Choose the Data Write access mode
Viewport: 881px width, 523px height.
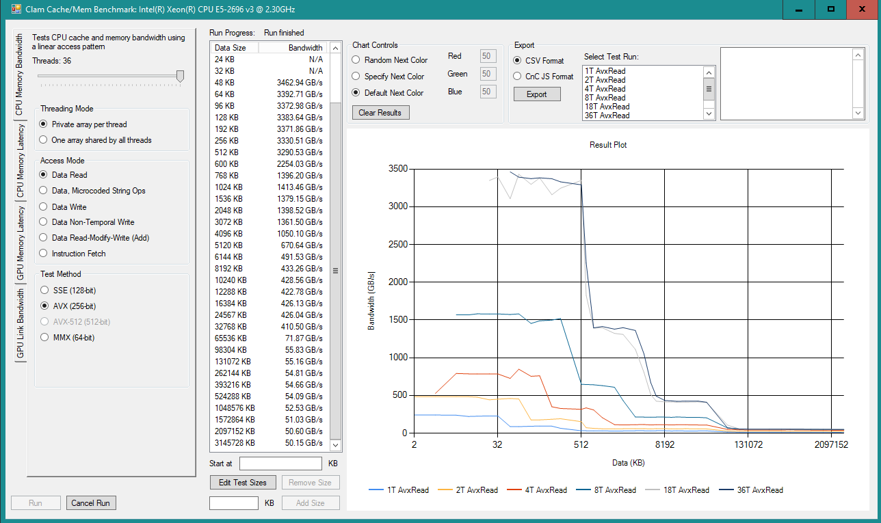(44, 206)
